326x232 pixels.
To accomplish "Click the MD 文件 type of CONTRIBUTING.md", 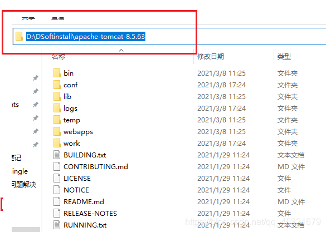I will point(291,167).
